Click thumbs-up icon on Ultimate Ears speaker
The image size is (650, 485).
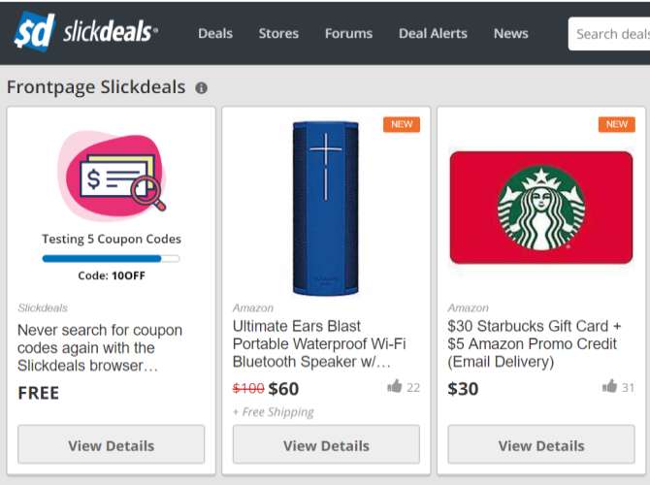point(395,387)
